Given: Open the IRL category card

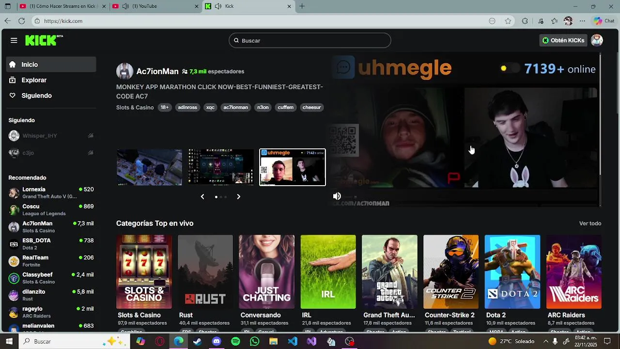Looking at the screenshot, I should (328, 272).
